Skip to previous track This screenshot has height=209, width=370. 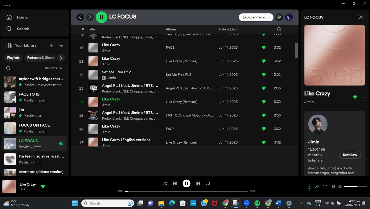tap(175, 183)
